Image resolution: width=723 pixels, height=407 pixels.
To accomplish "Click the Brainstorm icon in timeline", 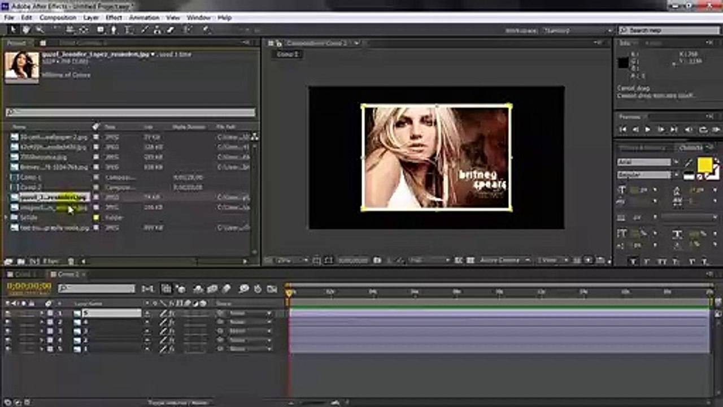I will [244, 289].
